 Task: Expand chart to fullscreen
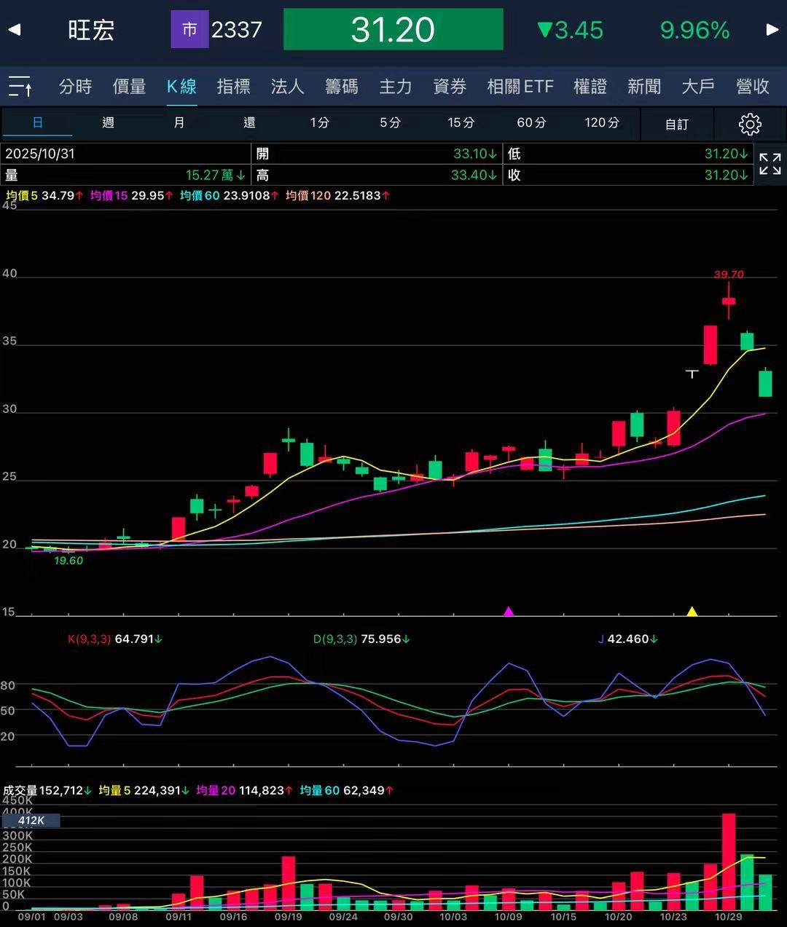770,164
